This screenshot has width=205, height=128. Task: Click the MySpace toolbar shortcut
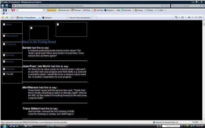109,10
